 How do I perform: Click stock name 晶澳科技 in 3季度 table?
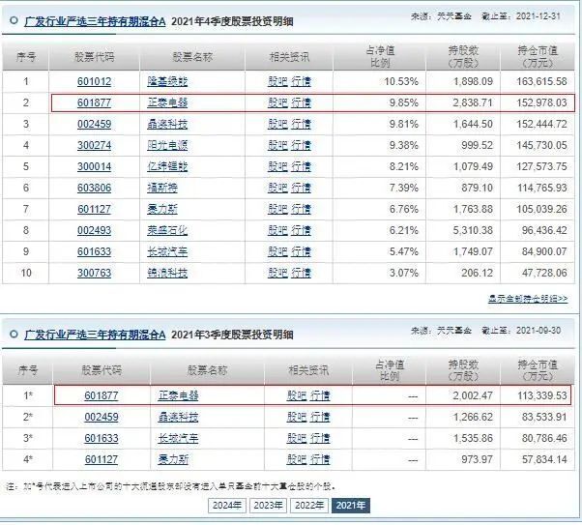pos(178,417)
